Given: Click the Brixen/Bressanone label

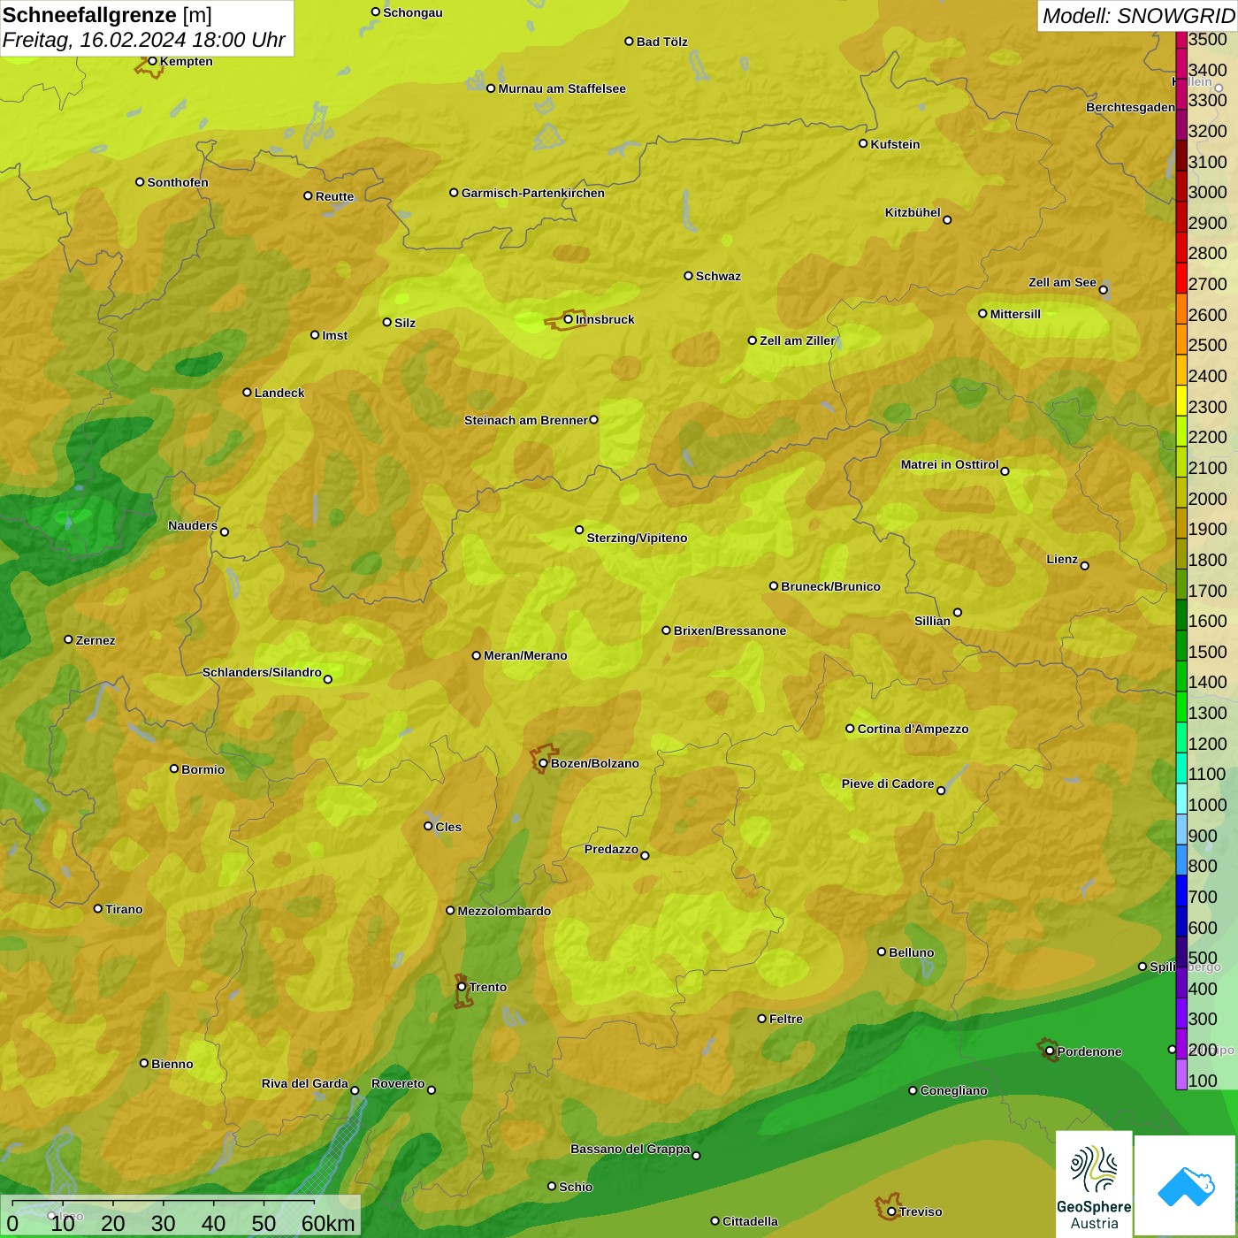Looking at the screenshot, I should coord(730,630).
